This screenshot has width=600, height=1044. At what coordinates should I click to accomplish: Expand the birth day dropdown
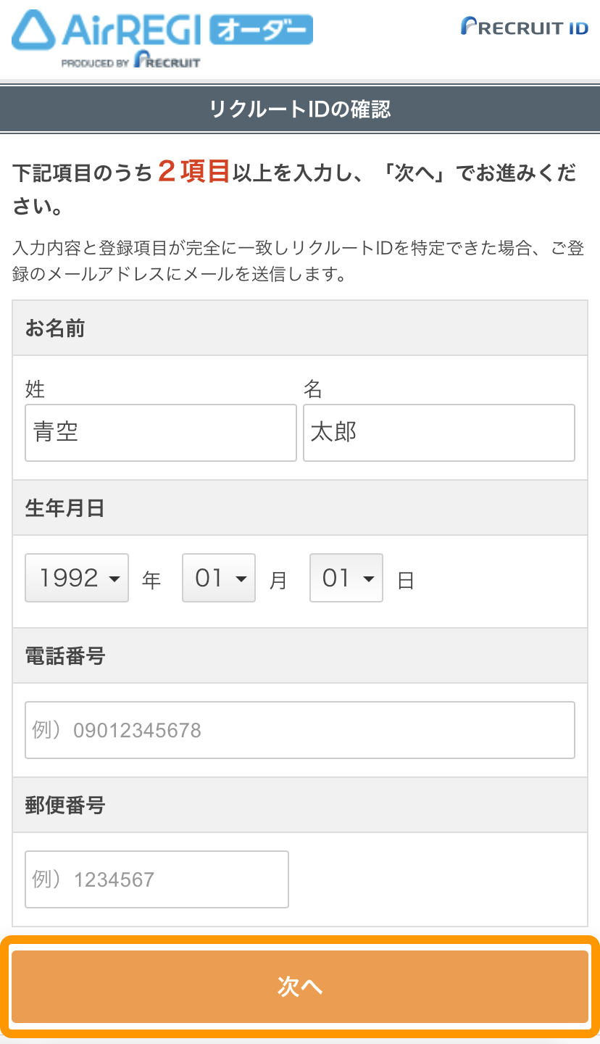(346, 578)
